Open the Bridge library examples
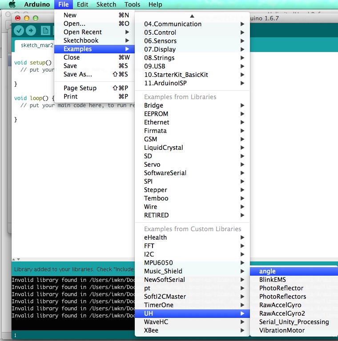The width and height of the screenshot is (338, 341). pos(192,105)
